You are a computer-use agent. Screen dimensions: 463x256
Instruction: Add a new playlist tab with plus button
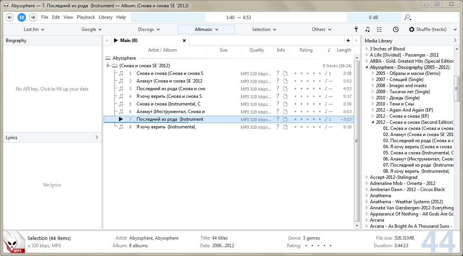(348, 41)
